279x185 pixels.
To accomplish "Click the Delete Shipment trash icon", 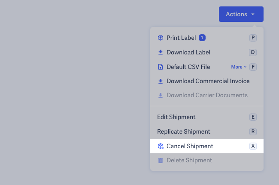I will [x=161, y=161].
